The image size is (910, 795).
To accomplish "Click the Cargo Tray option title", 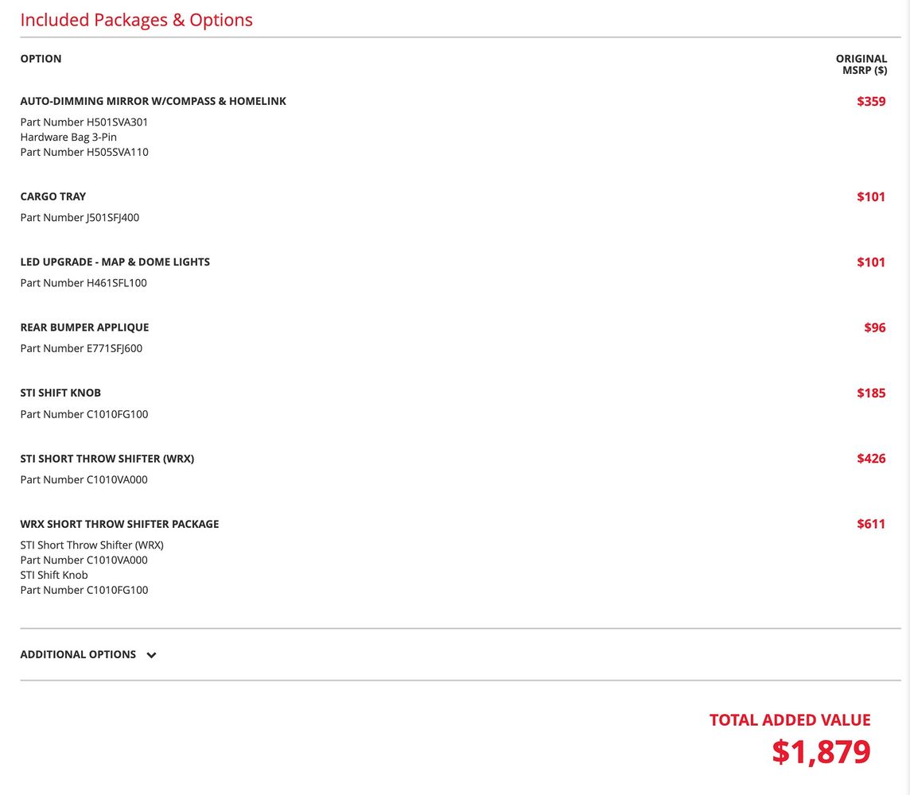I will 53,196.
